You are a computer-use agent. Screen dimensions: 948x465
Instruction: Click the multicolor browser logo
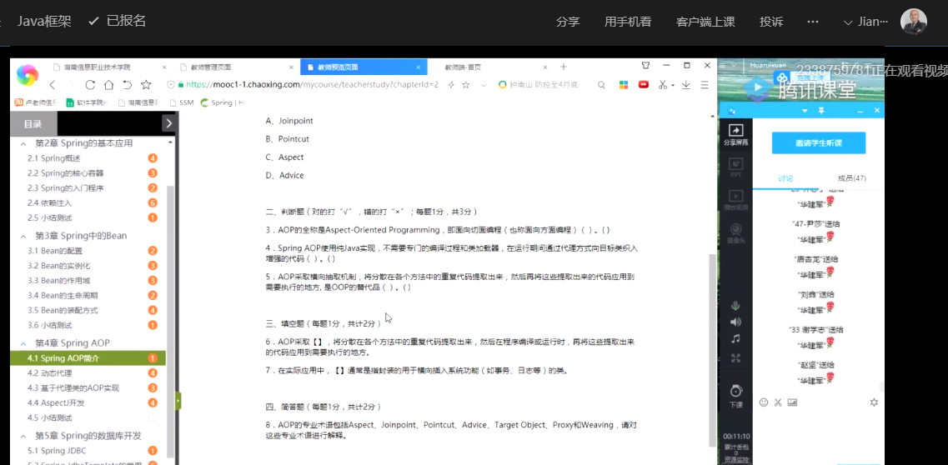28,76
